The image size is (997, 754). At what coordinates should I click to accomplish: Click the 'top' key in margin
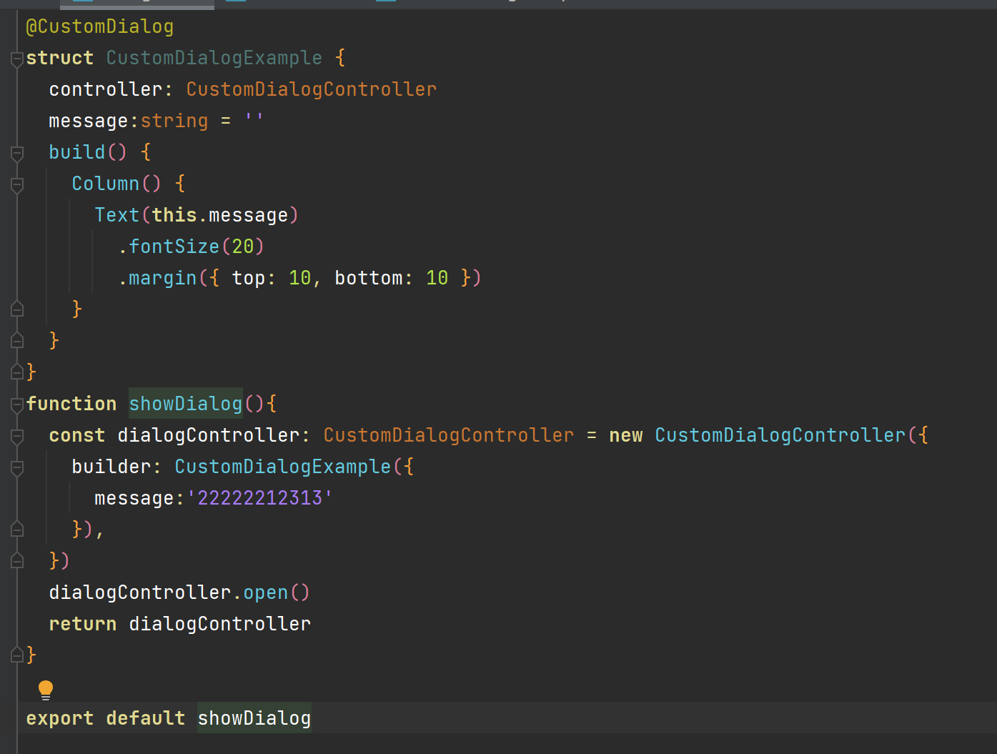click(x=249, y=278)
